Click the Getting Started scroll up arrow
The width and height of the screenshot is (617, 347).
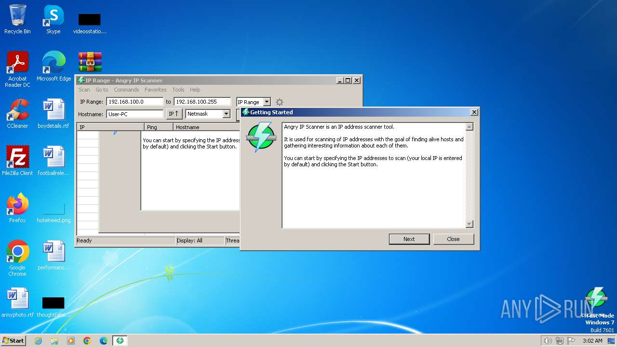(x=469, y=127)
